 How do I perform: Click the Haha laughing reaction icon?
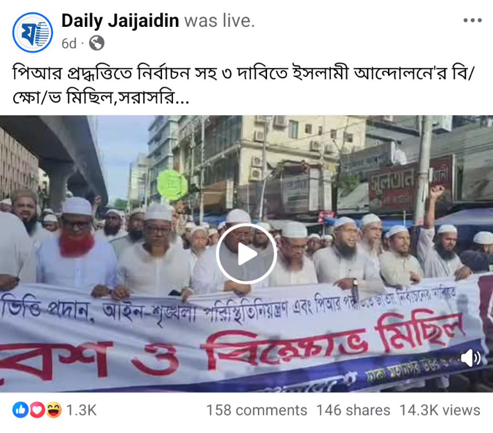(54, 410)
